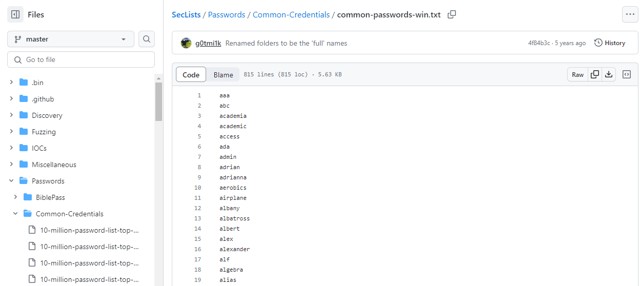Open the master branch dropdown
This screenshot has height=286, width=640.
(x=71, y=39)
